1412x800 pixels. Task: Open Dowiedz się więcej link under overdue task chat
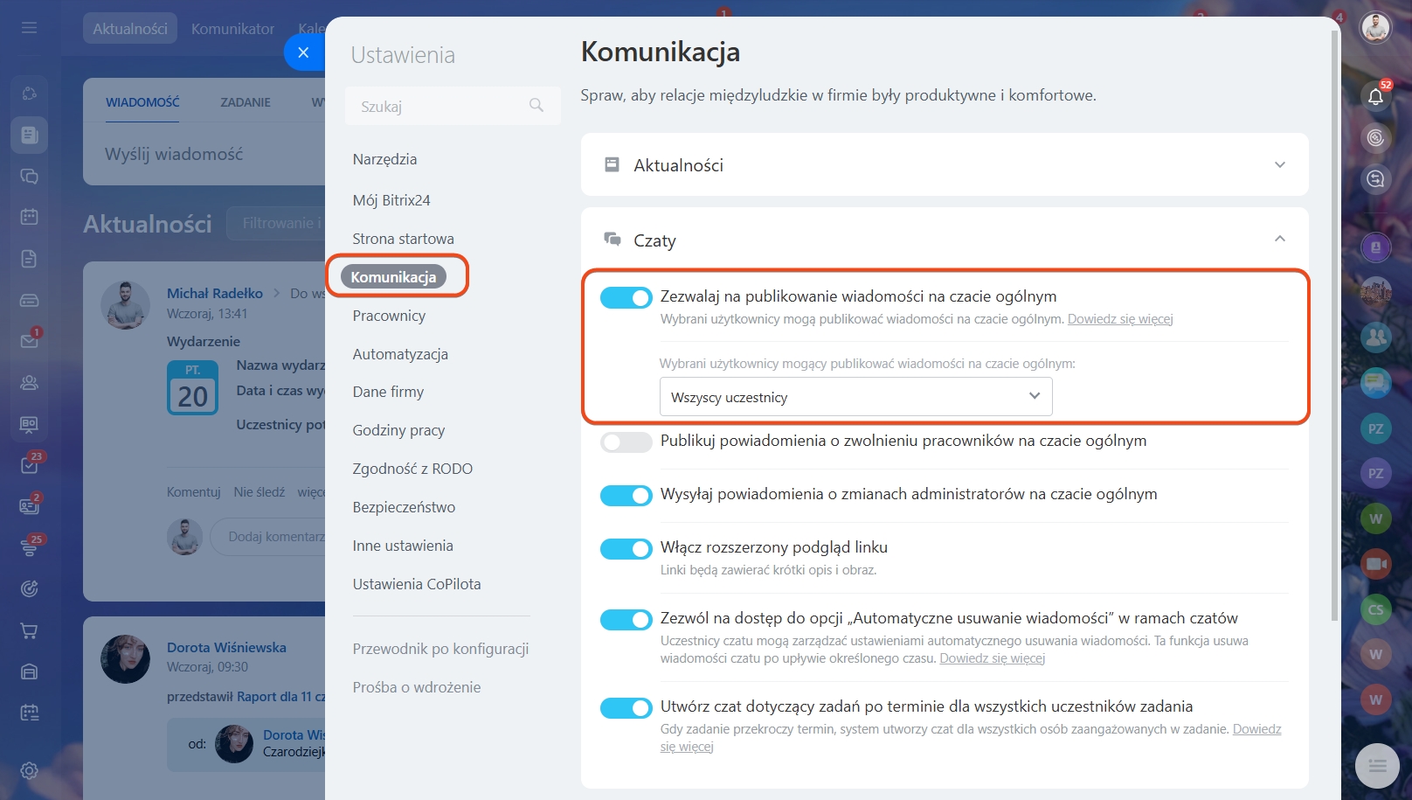pyautogui.click(x=1256, y=729)
